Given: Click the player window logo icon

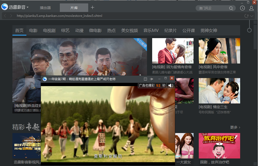Looking at the screenshot, I should (x=45, y=79).
